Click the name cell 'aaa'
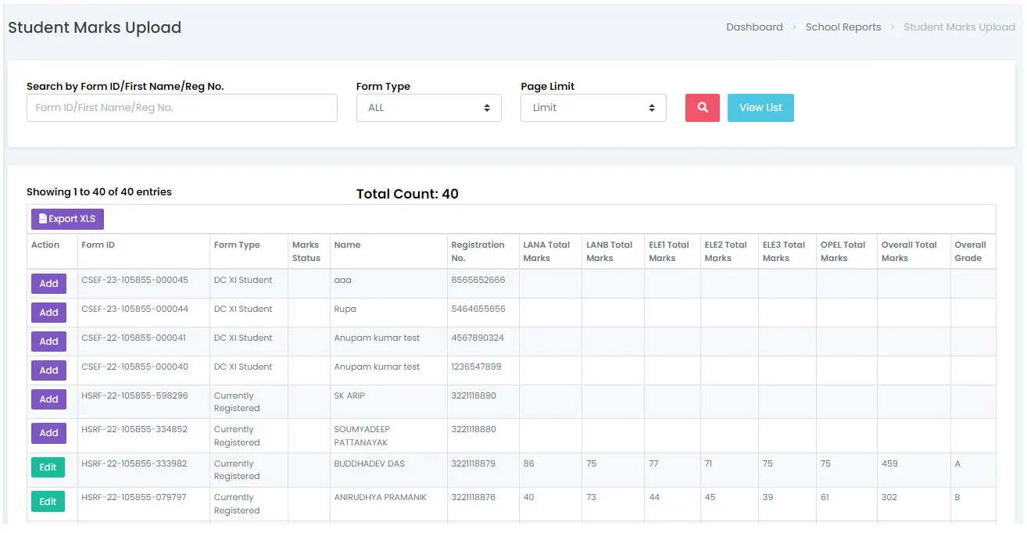Viewport: 1027px width, 533px height. [x=342, y=280]
